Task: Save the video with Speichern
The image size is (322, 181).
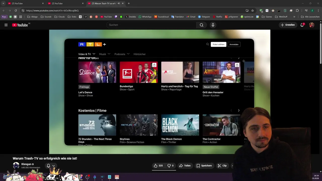Action: pyautogui.click(x=204, y=166)
